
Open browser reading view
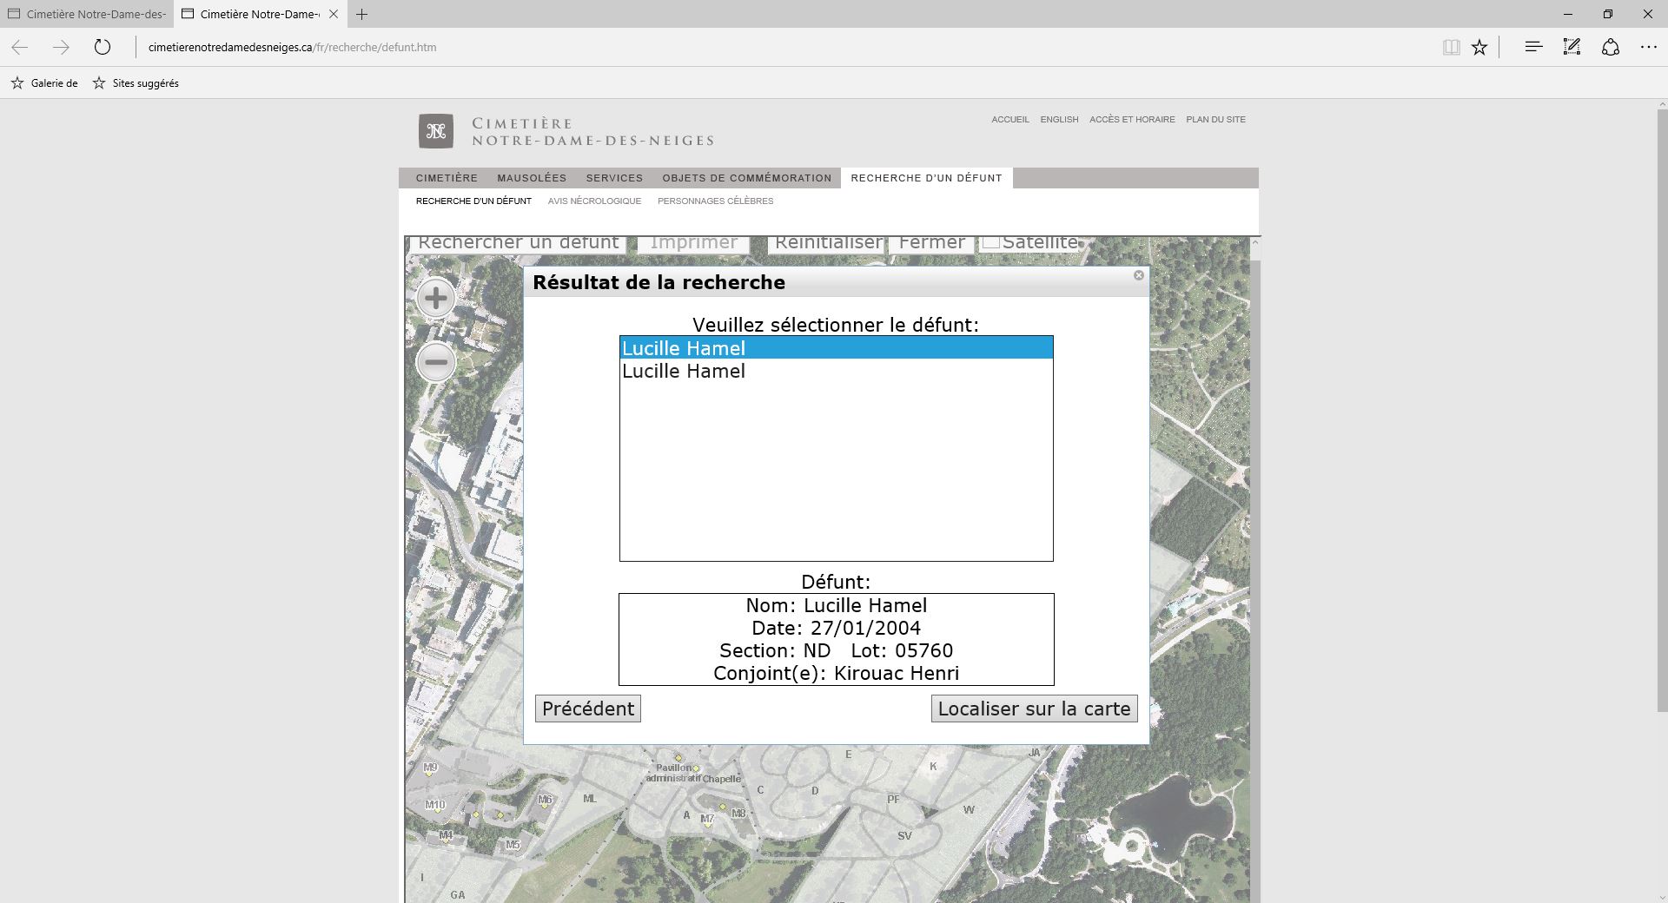tap(1451, 47)
